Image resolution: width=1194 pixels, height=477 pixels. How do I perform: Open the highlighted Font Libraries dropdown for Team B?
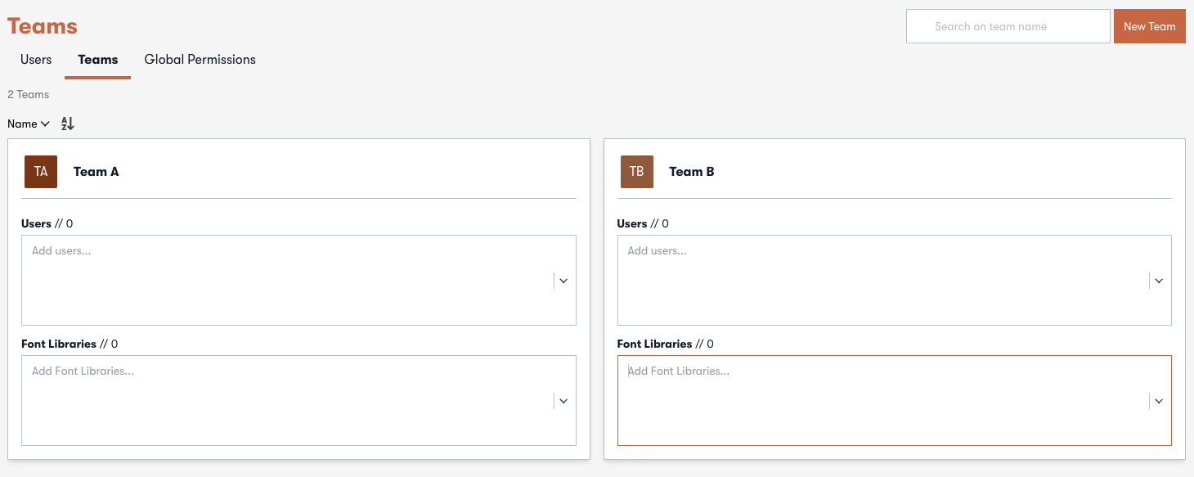tap(1158, 401)
